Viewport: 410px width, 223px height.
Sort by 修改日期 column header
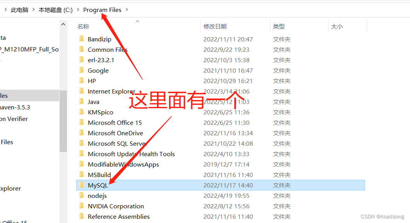(x=215, y=26)
